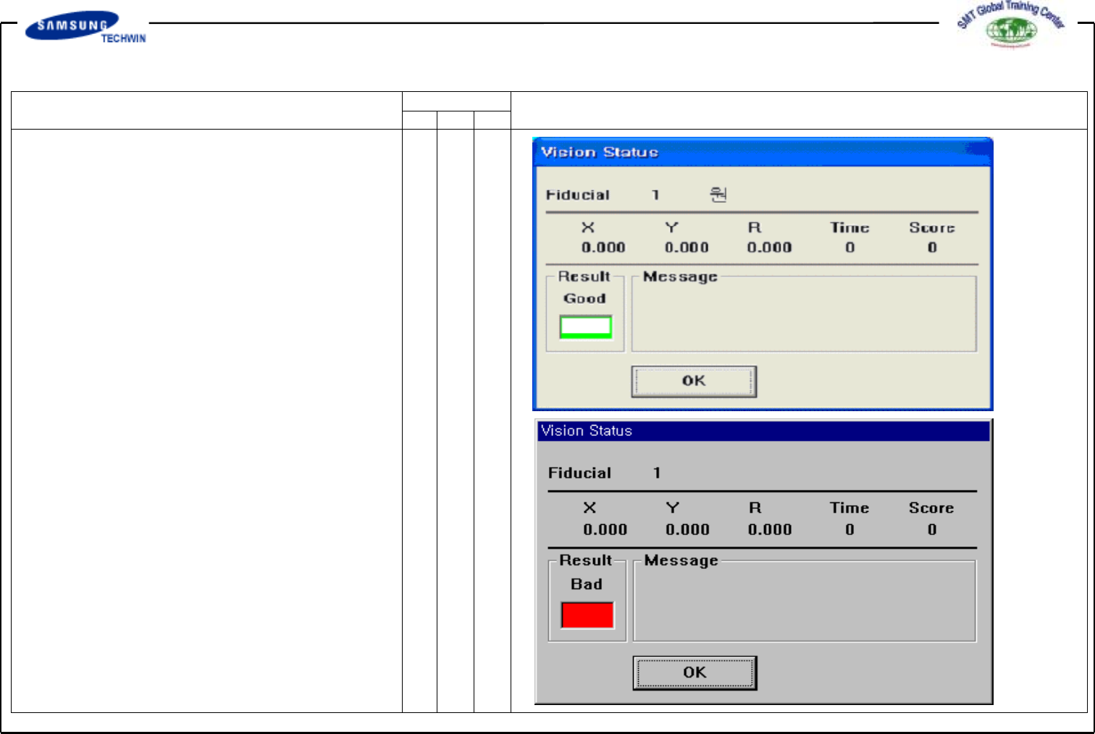Click the X value 0.000 in the Good-result dialog
The width and height of the screenshot is (1095, 734).
pyautogui.click(x=603, y=248)
